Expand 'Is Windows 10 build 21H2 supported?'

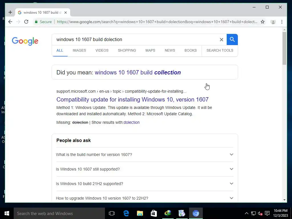coord(145,184)
